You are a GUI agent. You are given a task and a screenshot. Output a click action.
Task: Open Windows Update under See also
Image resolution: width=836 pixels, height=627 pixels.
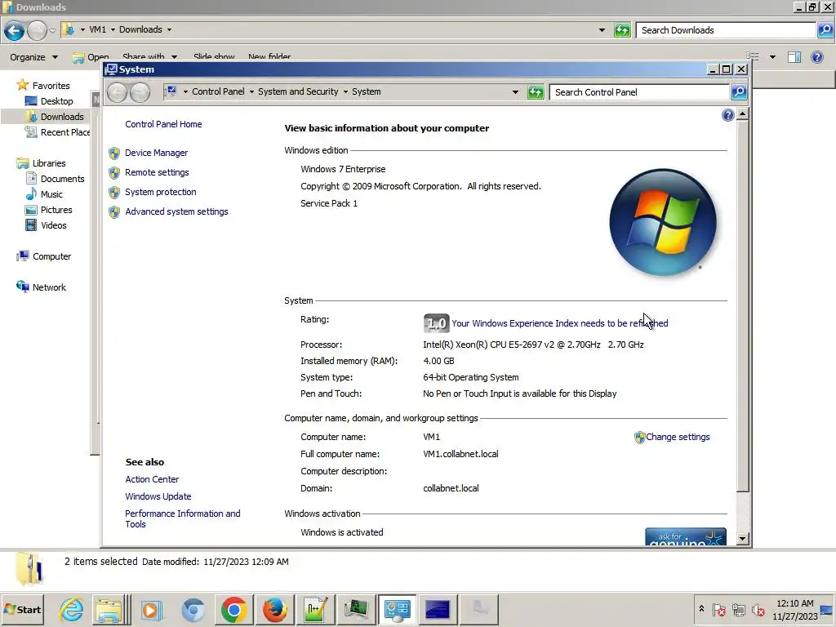pyautogui.click(x=158, y=496)
